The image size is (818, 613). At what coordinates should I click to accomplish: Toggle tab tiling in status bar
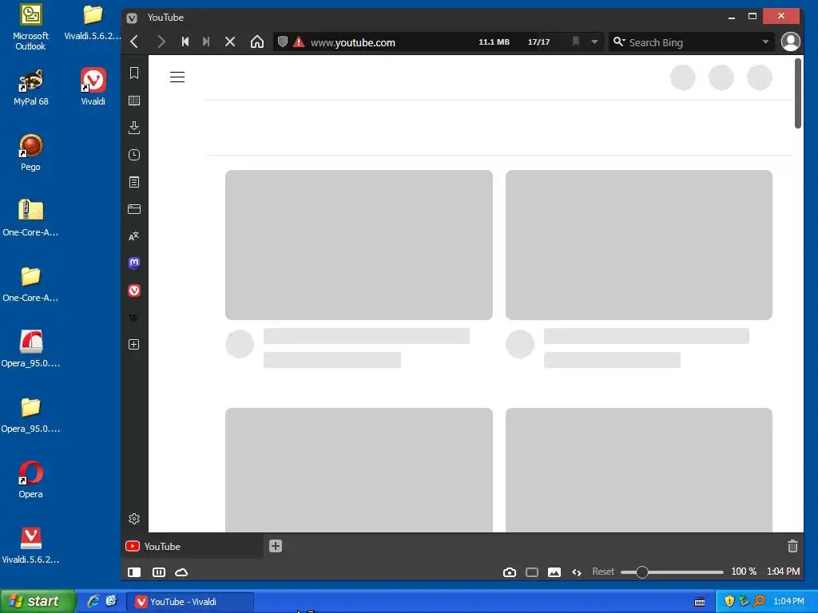pos(159,572)
